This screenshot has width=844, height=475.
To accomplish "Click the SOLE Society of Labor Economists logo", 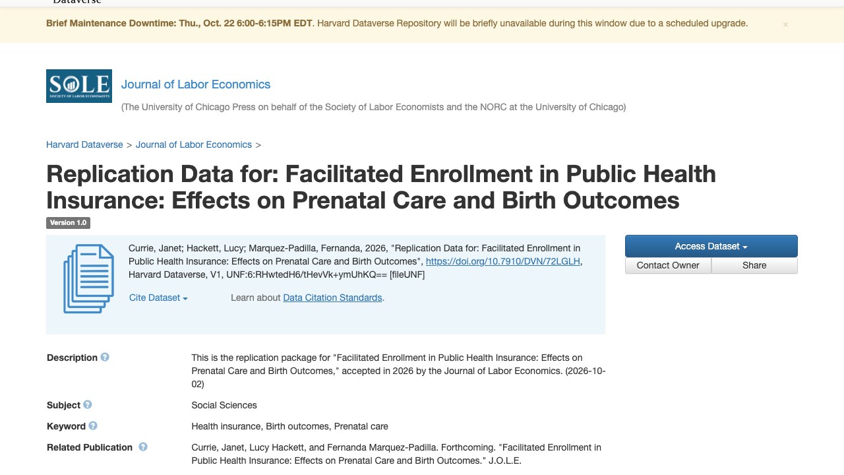I will [79, 86].
